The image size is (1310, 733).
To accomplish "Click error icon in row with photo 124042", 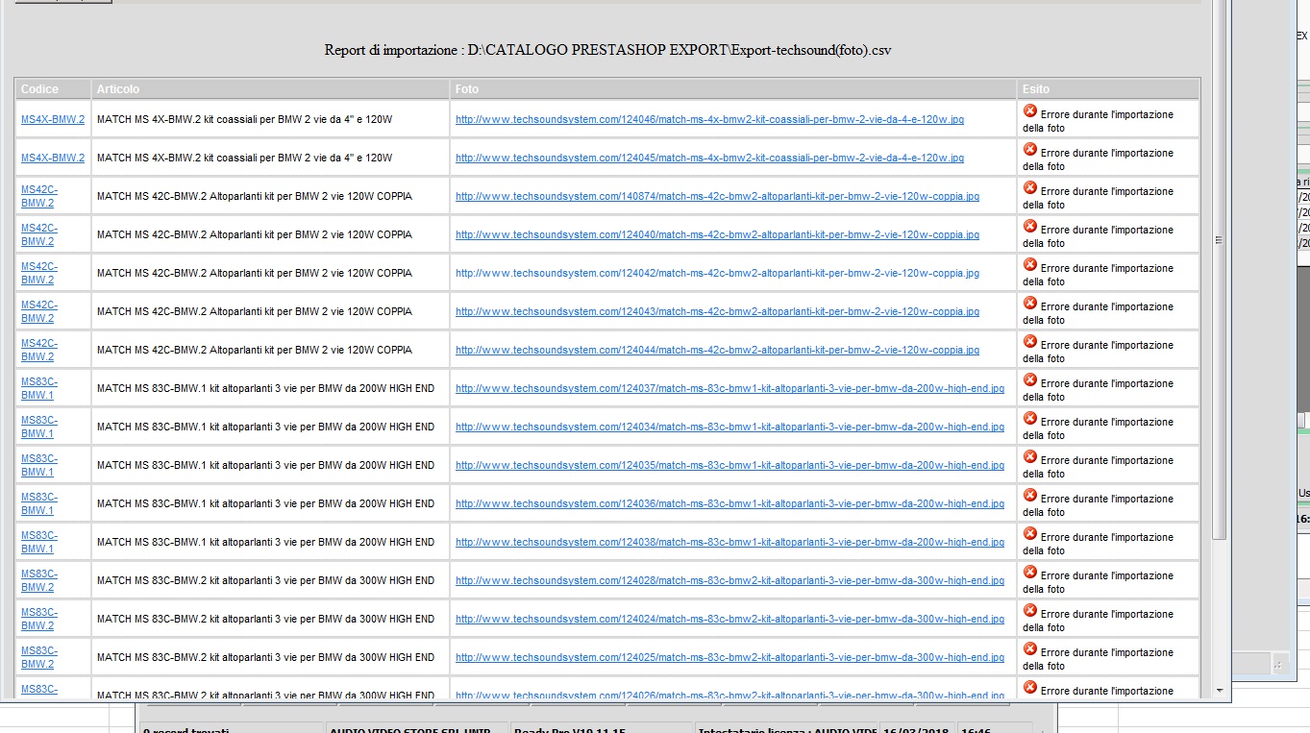I will click(x=1030, y=265).
